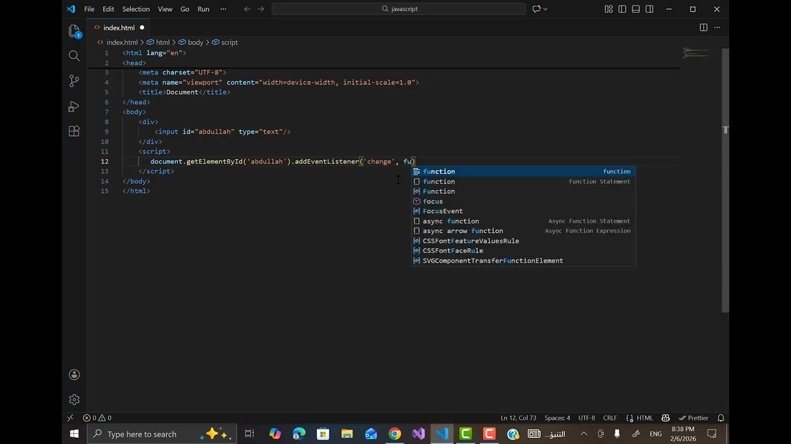Click the unsaved dot on the index.html tab
The height and width of the screenshot is (444, 791).
[x=142, y=28]
